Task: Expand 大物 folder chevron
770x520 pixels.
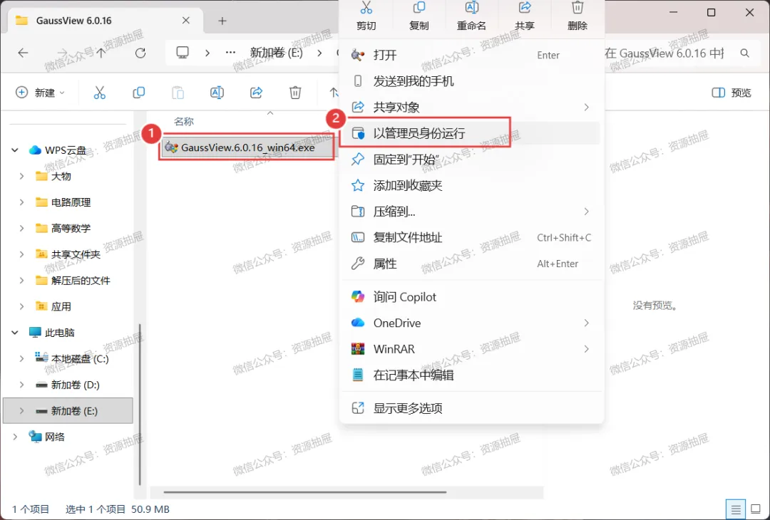Action: pyautogui.click(x=21, y=176)
